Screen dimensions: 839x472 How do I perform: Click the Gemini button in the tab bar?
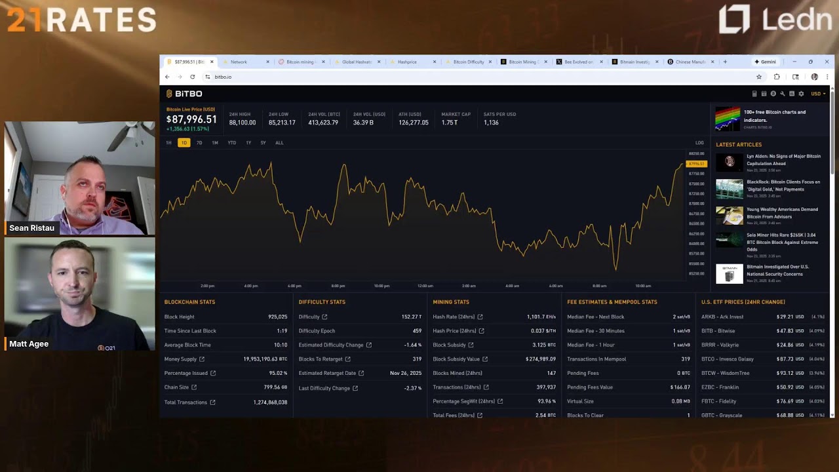(x=765, y=62)
